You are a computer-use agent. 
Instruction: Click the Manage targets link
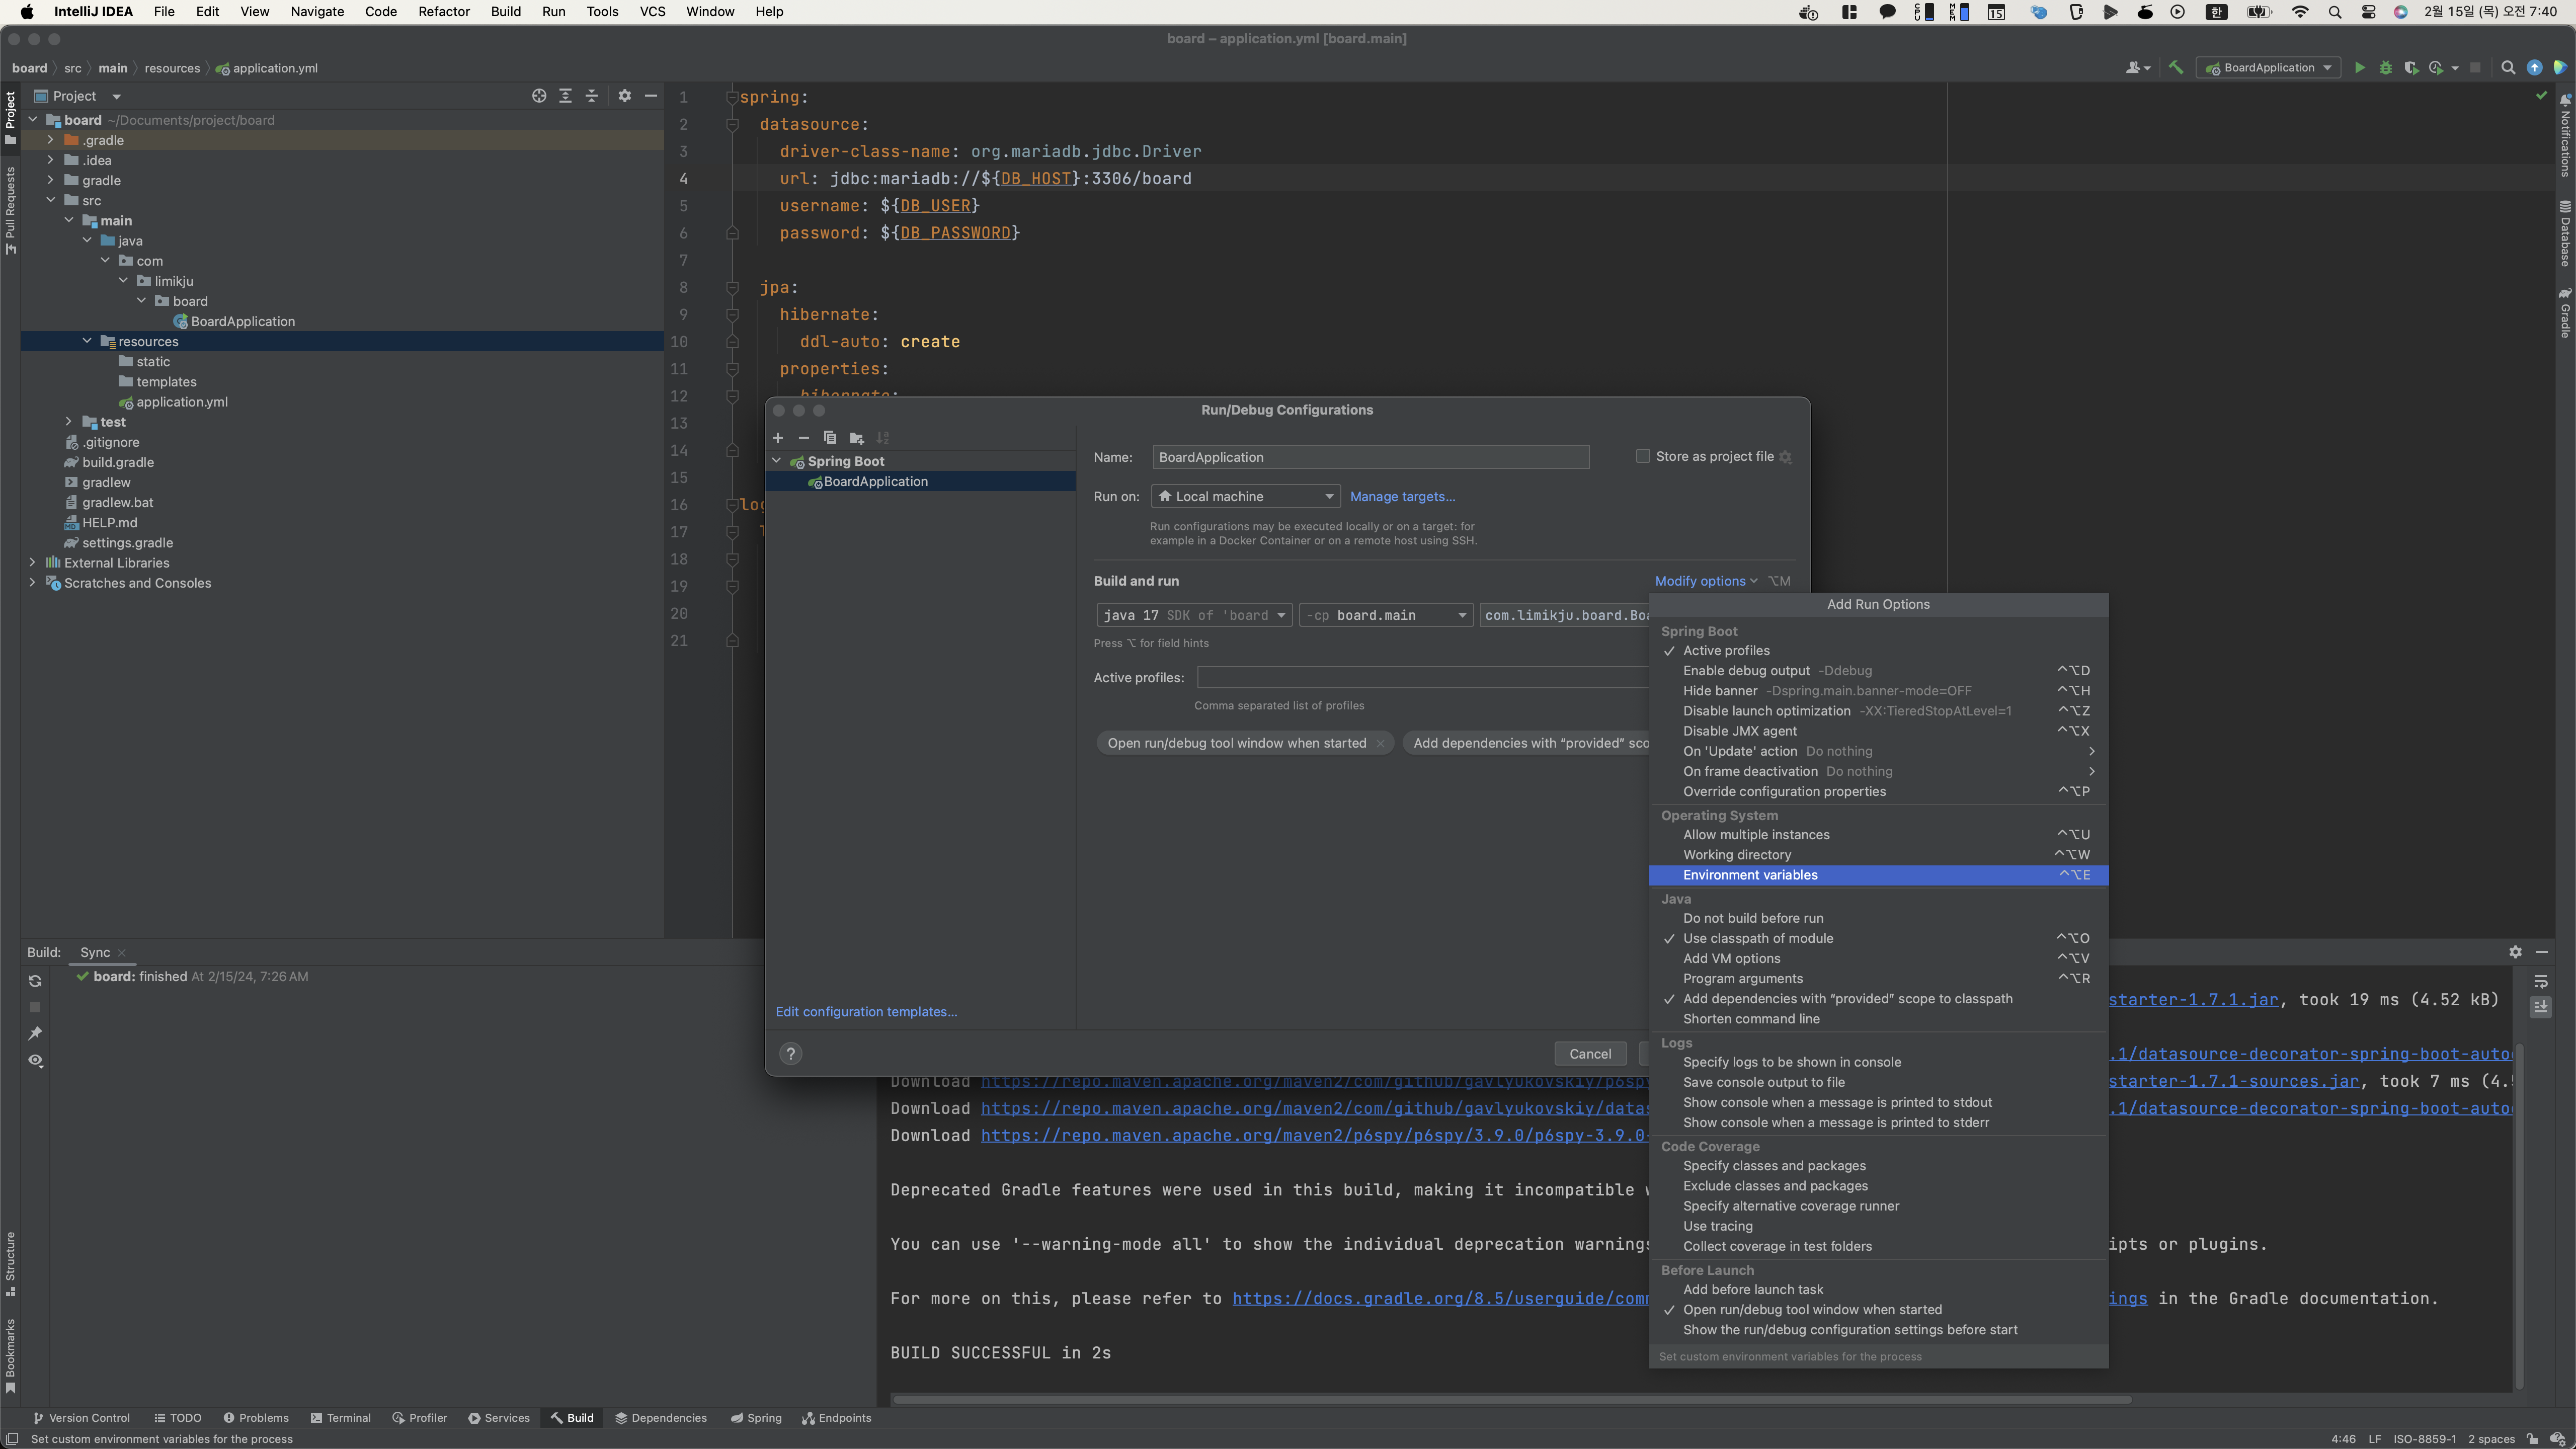coord(1402,497)
